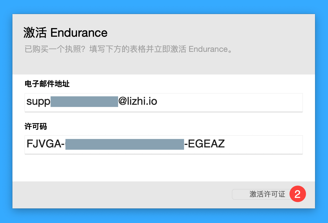Click the 电子邮件地址 label

tap(47, 84)
